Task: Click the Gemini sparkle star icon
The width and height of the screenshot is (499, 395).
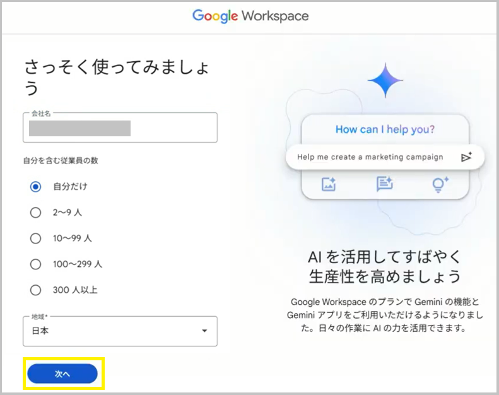Action: pyautogui.click(x=385, y=80)
